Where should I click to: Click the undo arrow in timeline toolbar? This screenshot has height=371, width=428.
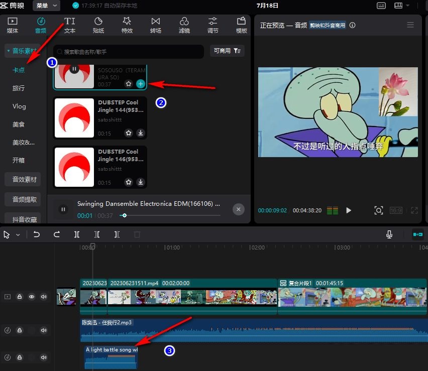point(37,234)
